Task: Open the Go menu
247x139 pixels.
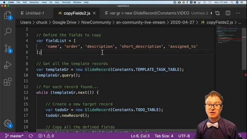Action: (x=51, y=2)
